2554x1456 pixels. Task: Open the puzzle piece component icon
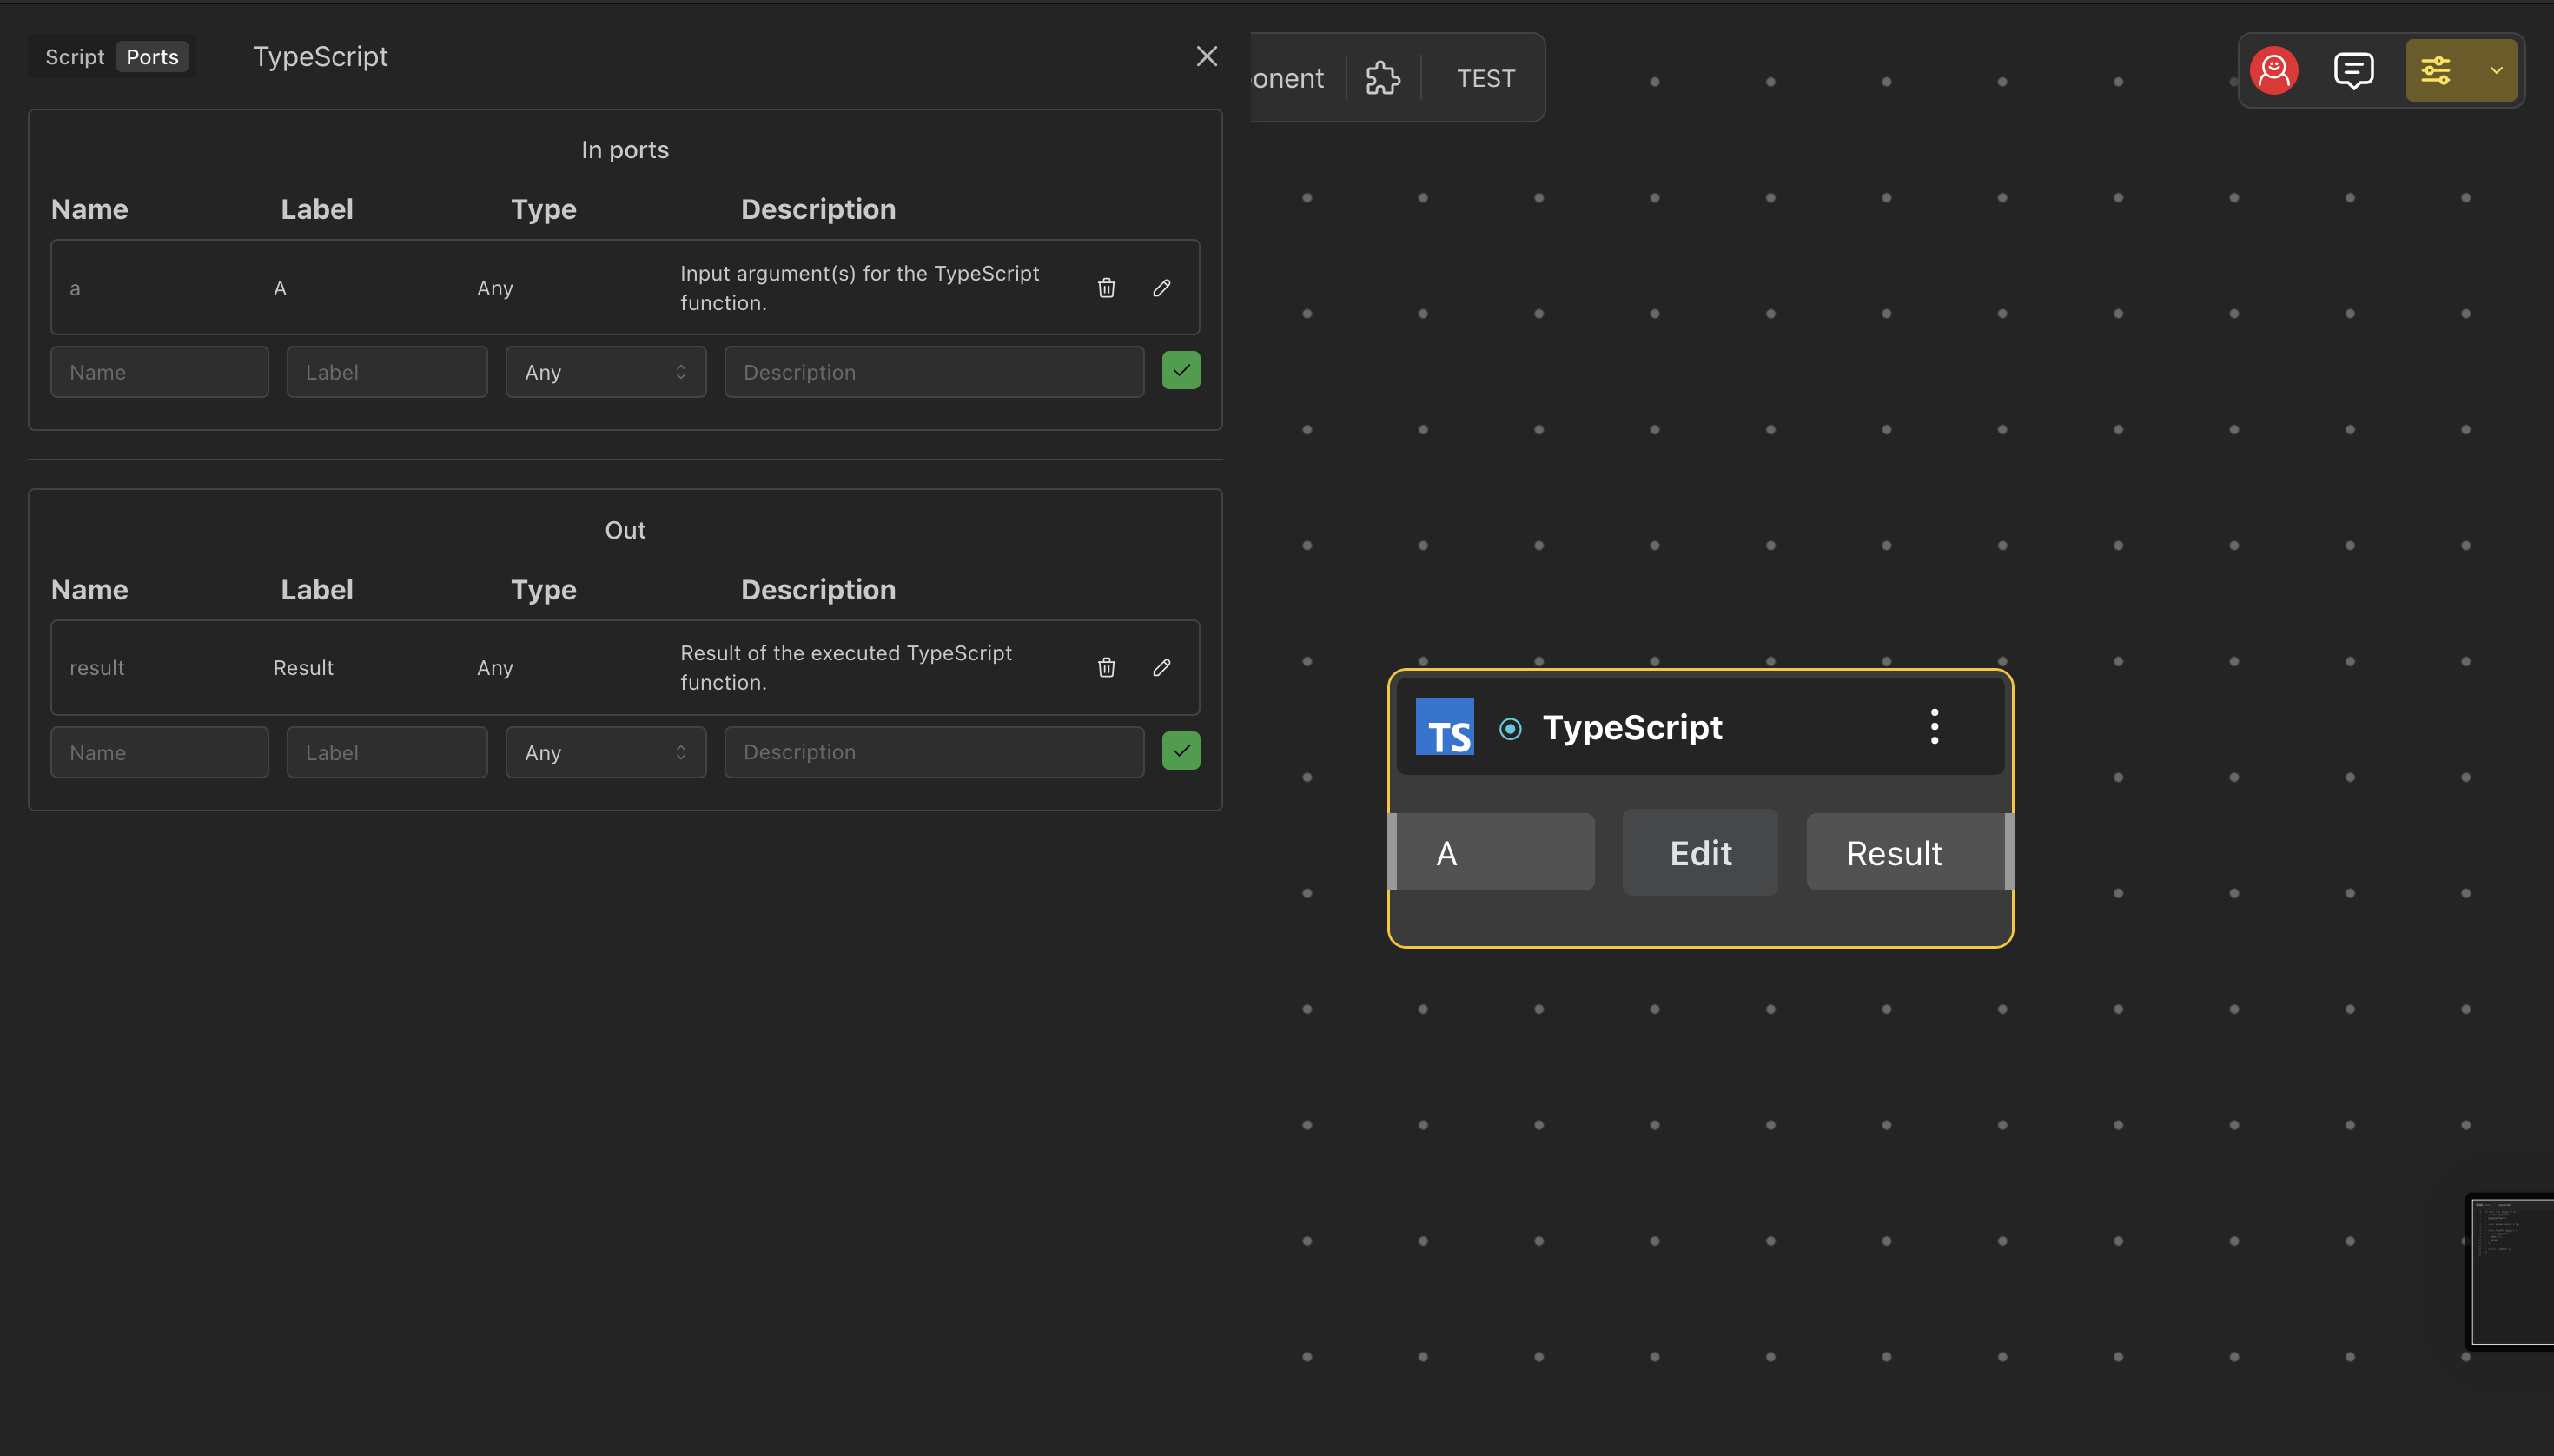pyautogui.click(x=1383, y=78)
